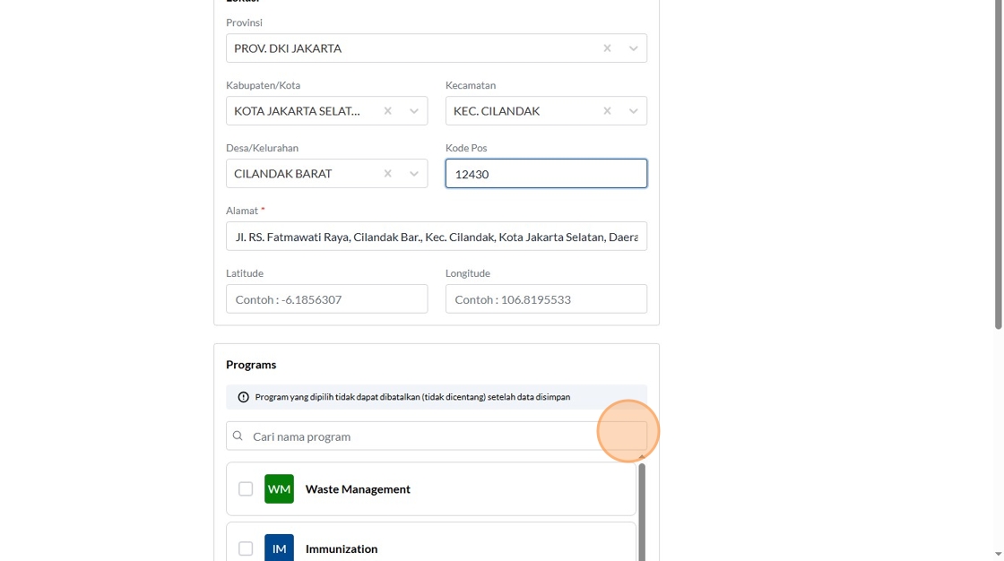1004x561 pixels.
Task: Clear the Kecamatan selection X icon
Action: (x=607, y=111)
